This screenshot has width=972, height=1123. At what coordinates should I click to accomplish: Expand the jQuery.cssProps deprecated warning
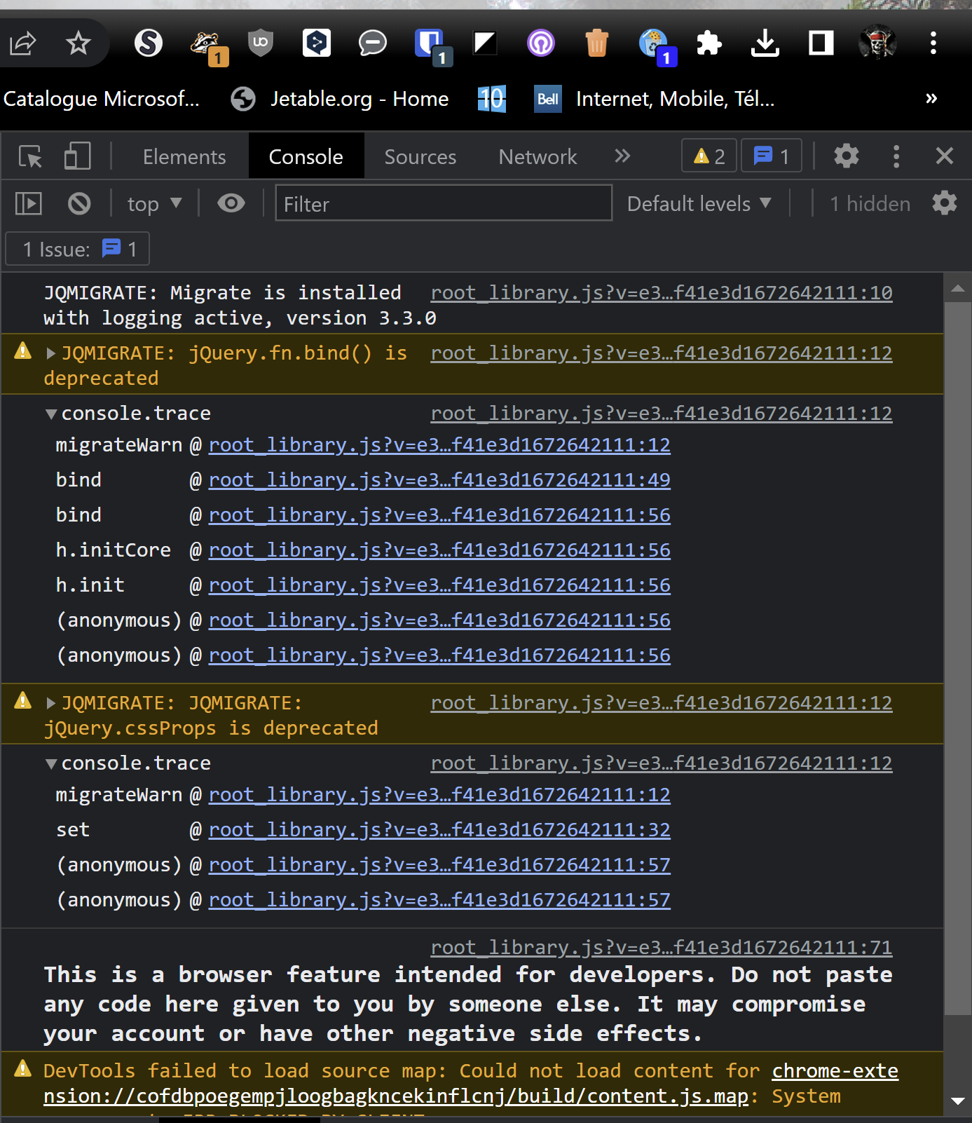click(x=50, y=703)
